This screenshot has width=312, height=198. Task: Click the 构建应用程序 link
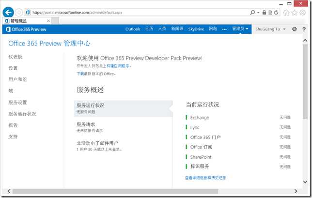tap(118, 66)
